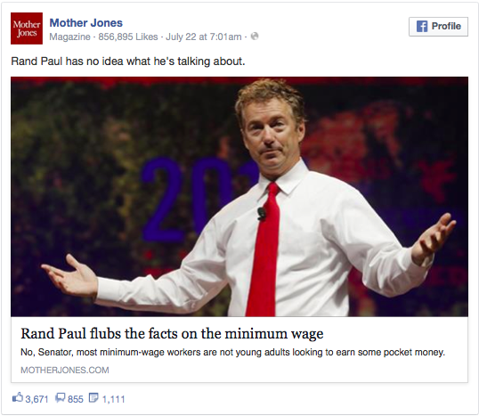Screen dimensions: 479x416
Task: Click the post text about Rand Paul
Action: coord(128,61)
